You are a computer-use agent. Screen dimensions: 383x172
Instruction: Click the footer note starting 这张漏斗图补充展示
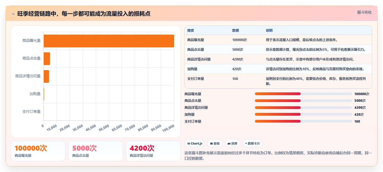278,156
